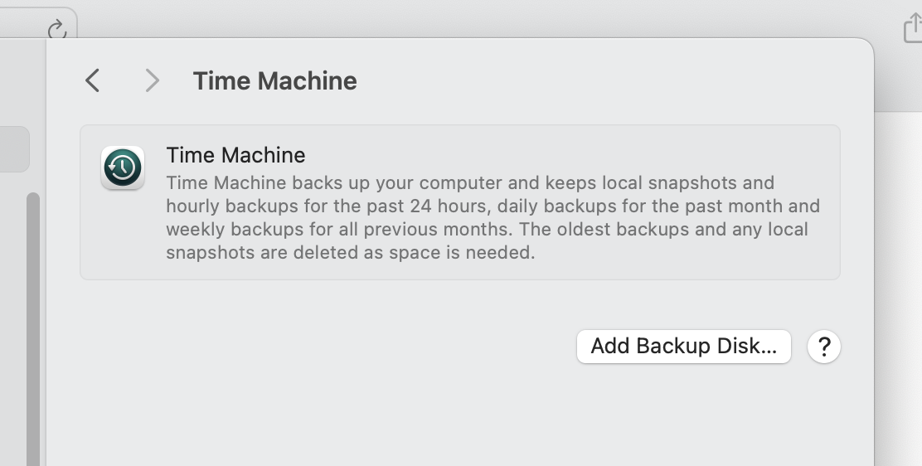Go forward with the right chevron
Image resolution: width=922 pixels, height=466 pixels.
[x=153, y=80]
